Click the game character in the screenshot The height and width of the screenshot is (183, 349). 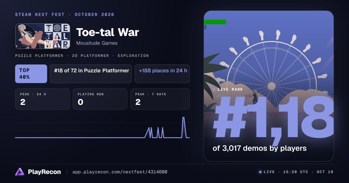(x=255, y=97)
